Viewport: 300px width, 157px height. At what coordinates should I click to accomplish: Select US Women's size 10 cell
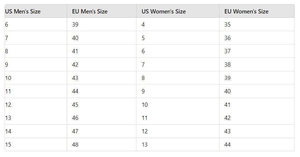(178, 104)
